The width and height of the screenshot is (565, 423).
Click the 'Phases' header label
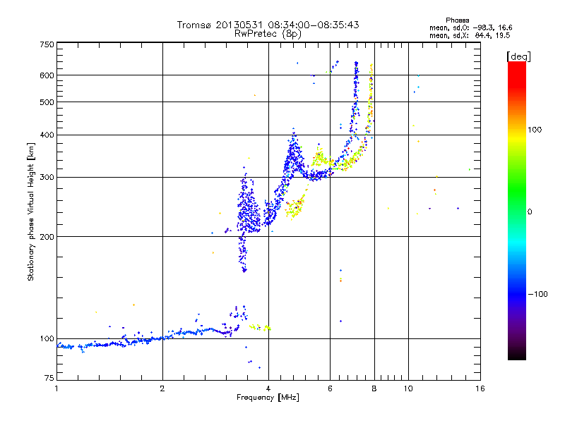(457, 20)
